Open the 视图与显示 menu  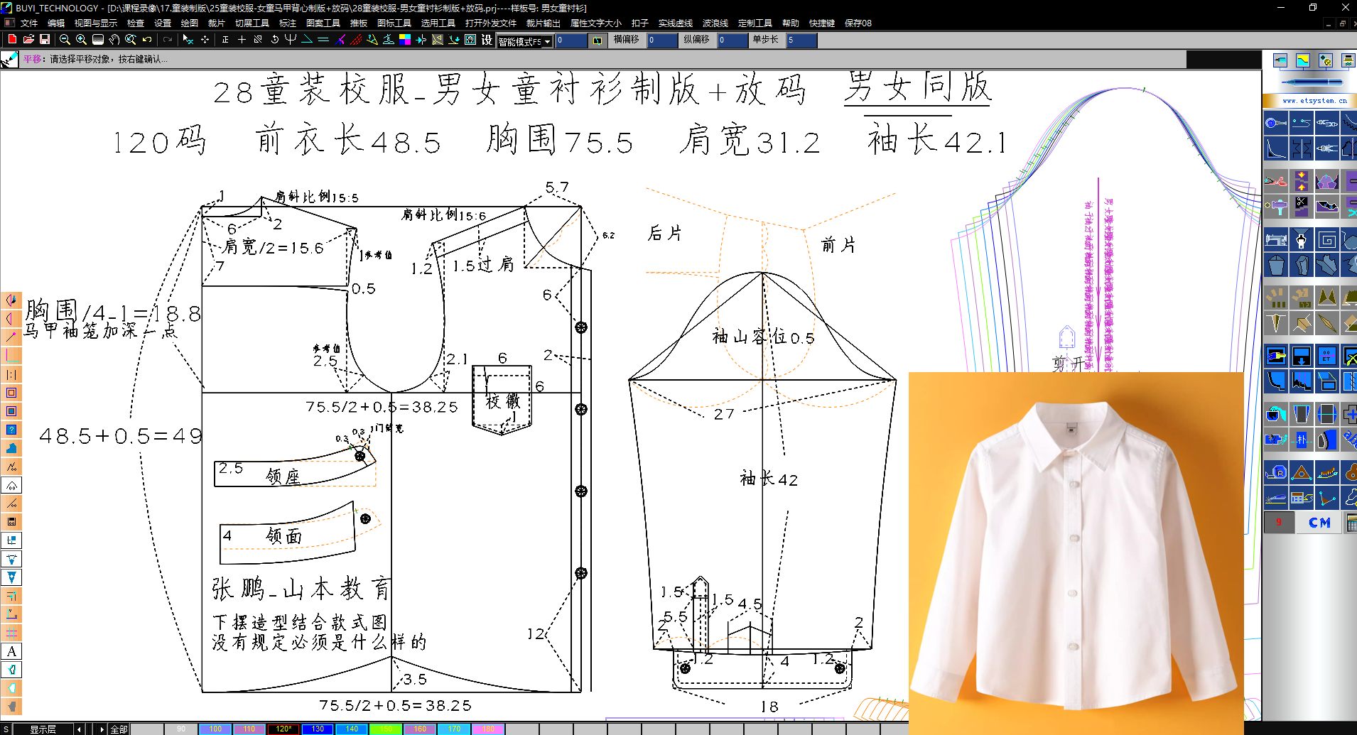click(96, 23)
